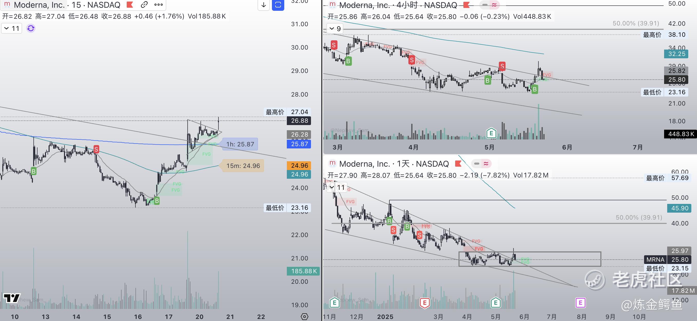Click the 448.83K volume tag
This screenshot has height=321, width=697.
coord(680,134)
